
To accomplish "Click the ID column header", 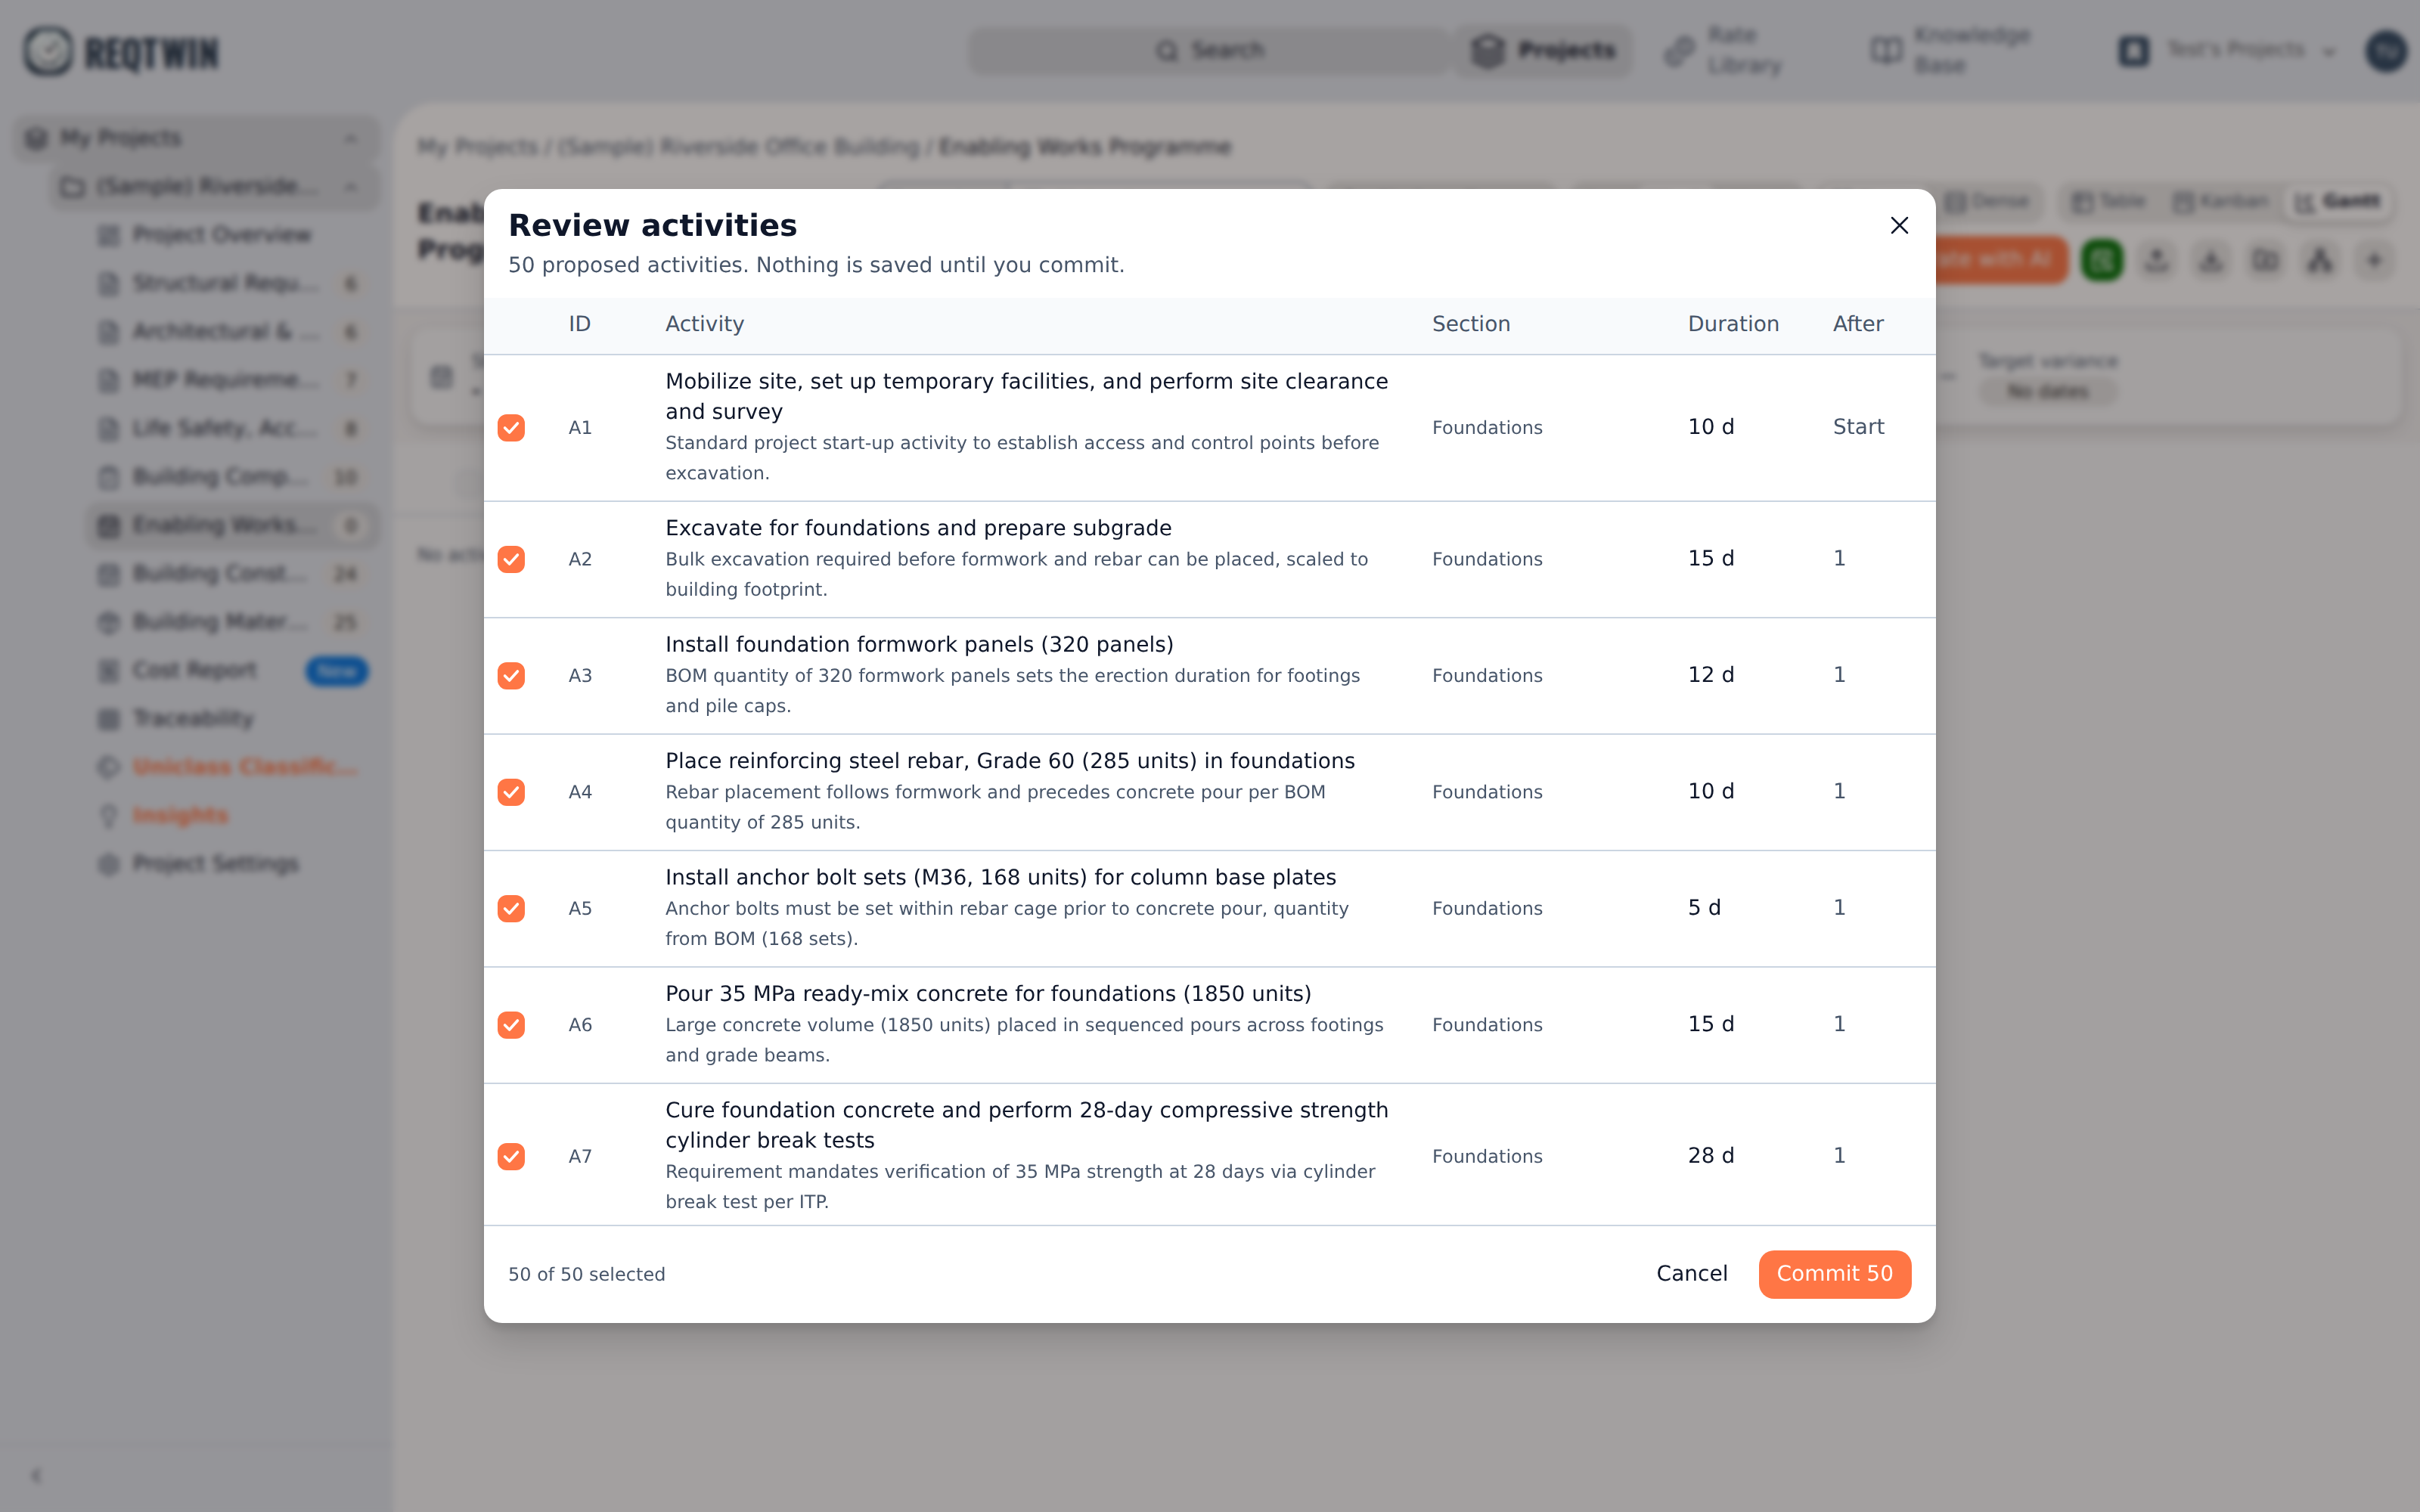I will 579,324.
